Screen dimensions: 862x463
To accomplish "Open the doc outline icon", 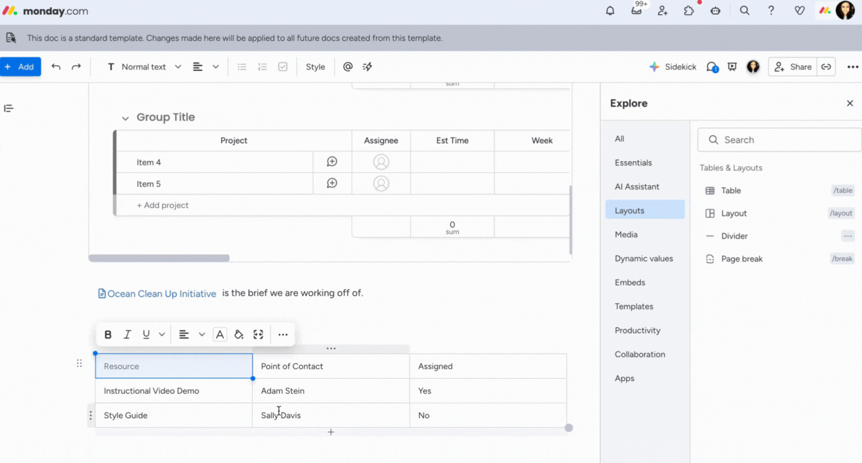I will tap(9, 109).
